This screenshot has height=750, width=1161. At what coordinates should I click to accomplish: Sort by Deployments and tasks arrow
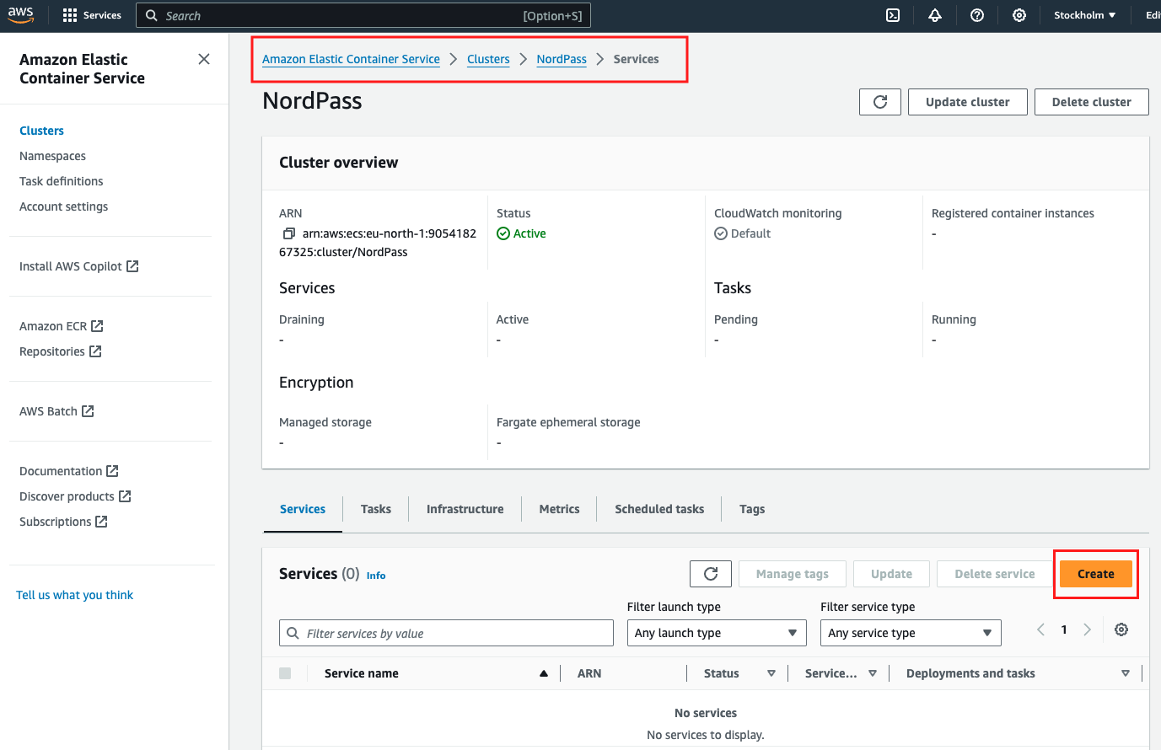pos(1126,673)
